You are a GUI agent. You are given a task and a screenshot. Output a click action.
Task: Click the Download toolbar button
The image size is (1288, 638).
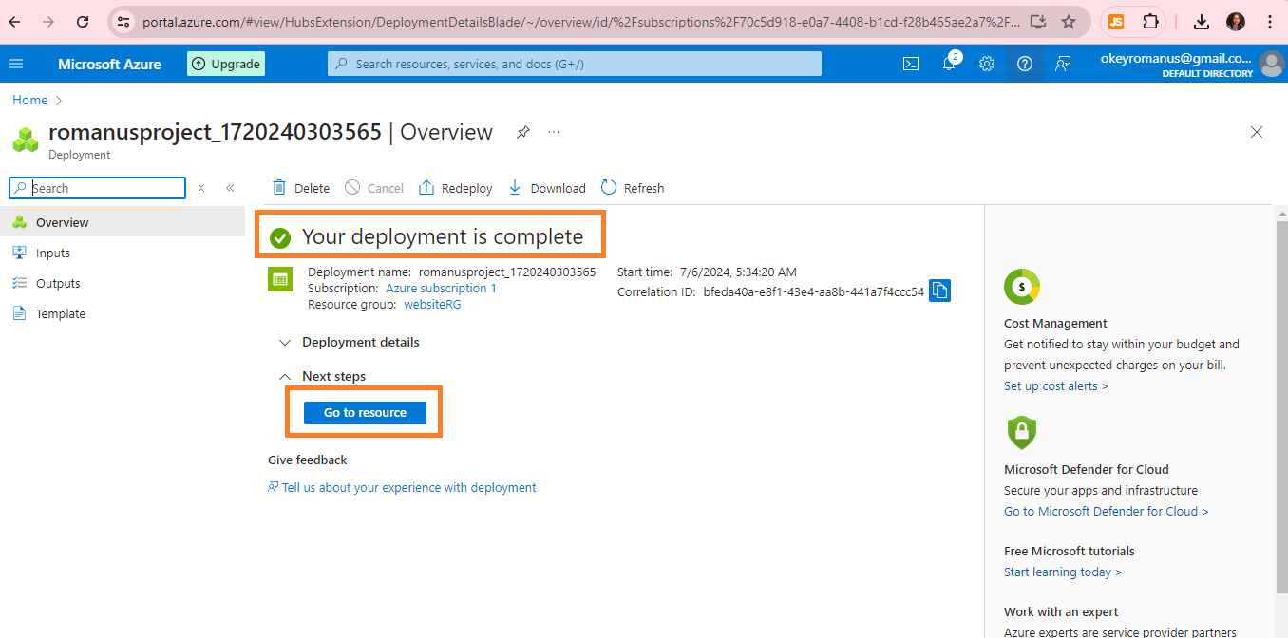click(547, 188)
